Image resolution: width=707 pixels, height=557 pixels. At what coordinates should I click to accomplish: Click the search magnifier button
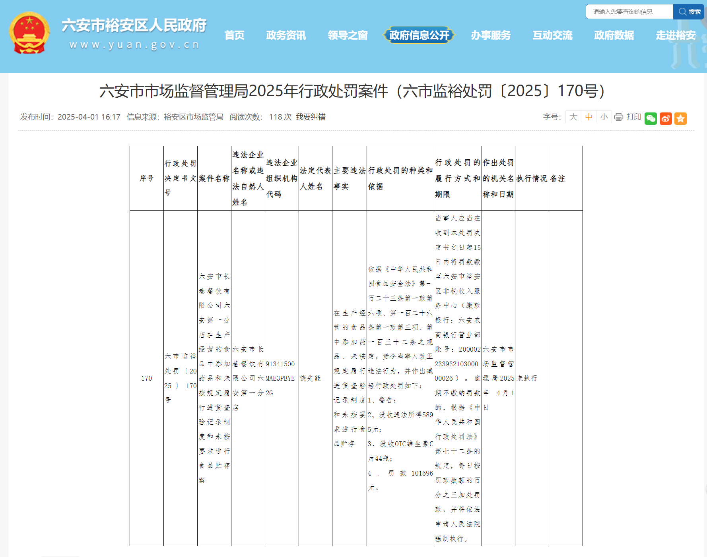pos(689,12)
